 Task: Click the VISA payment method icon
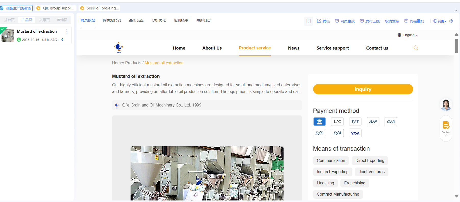pos(355,133)
